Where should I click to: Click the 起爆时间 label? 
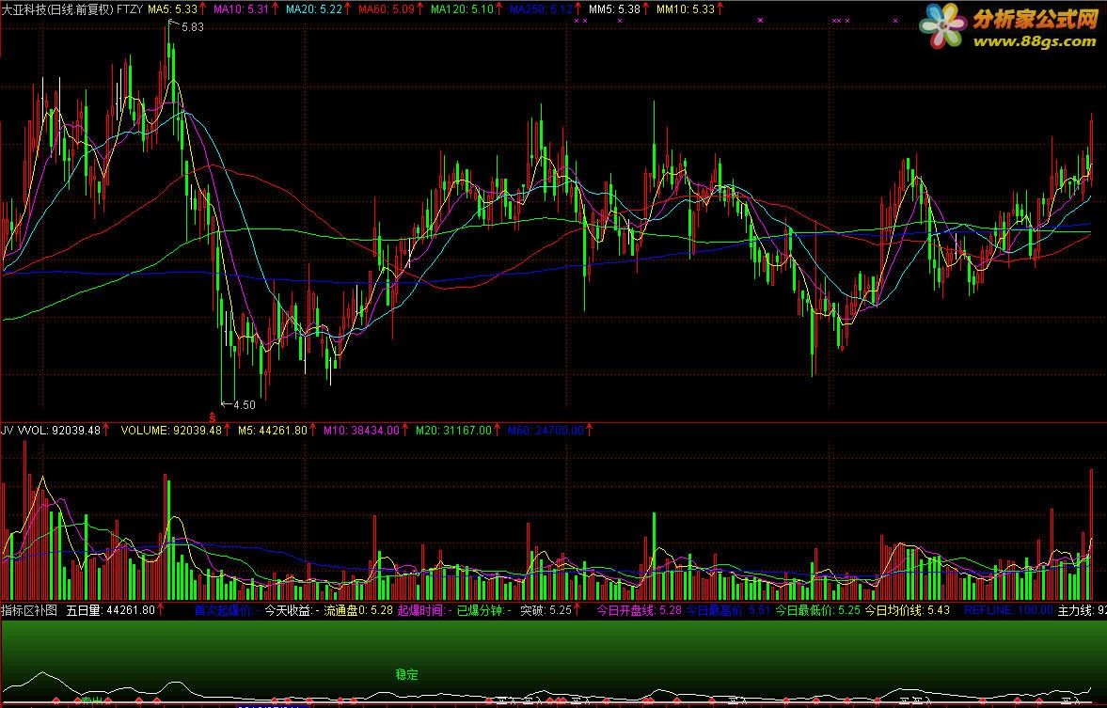tap(423, 610)
